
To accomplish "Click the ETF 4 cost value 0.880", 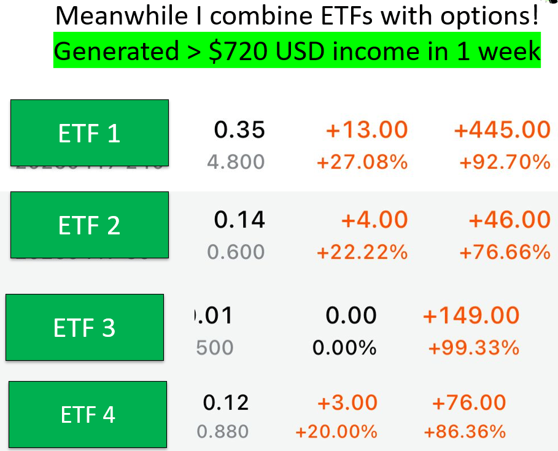I will click(223, 431).
